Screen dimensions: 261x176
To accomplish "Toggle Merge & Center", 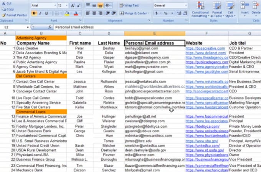I will [133, 13].
